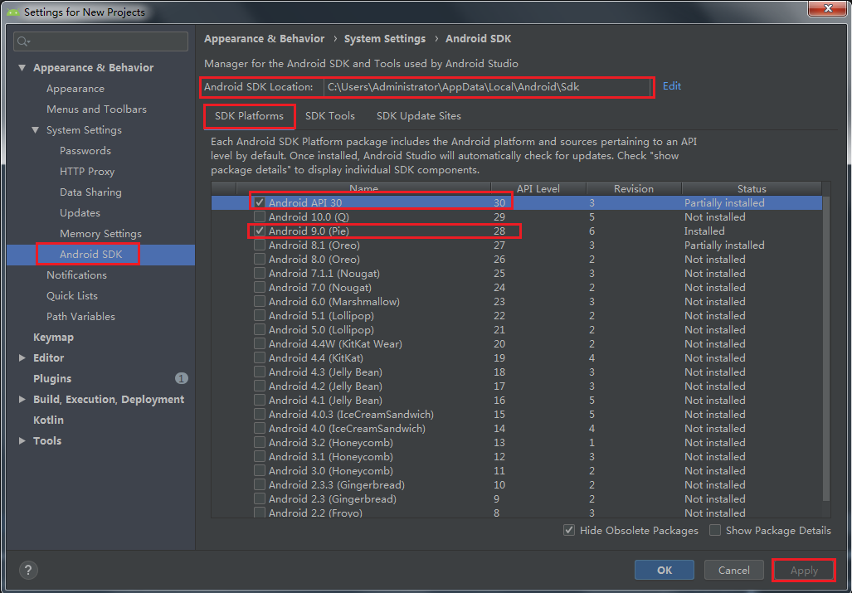Click the OK button
852x593 pixels.
(664, 570)
